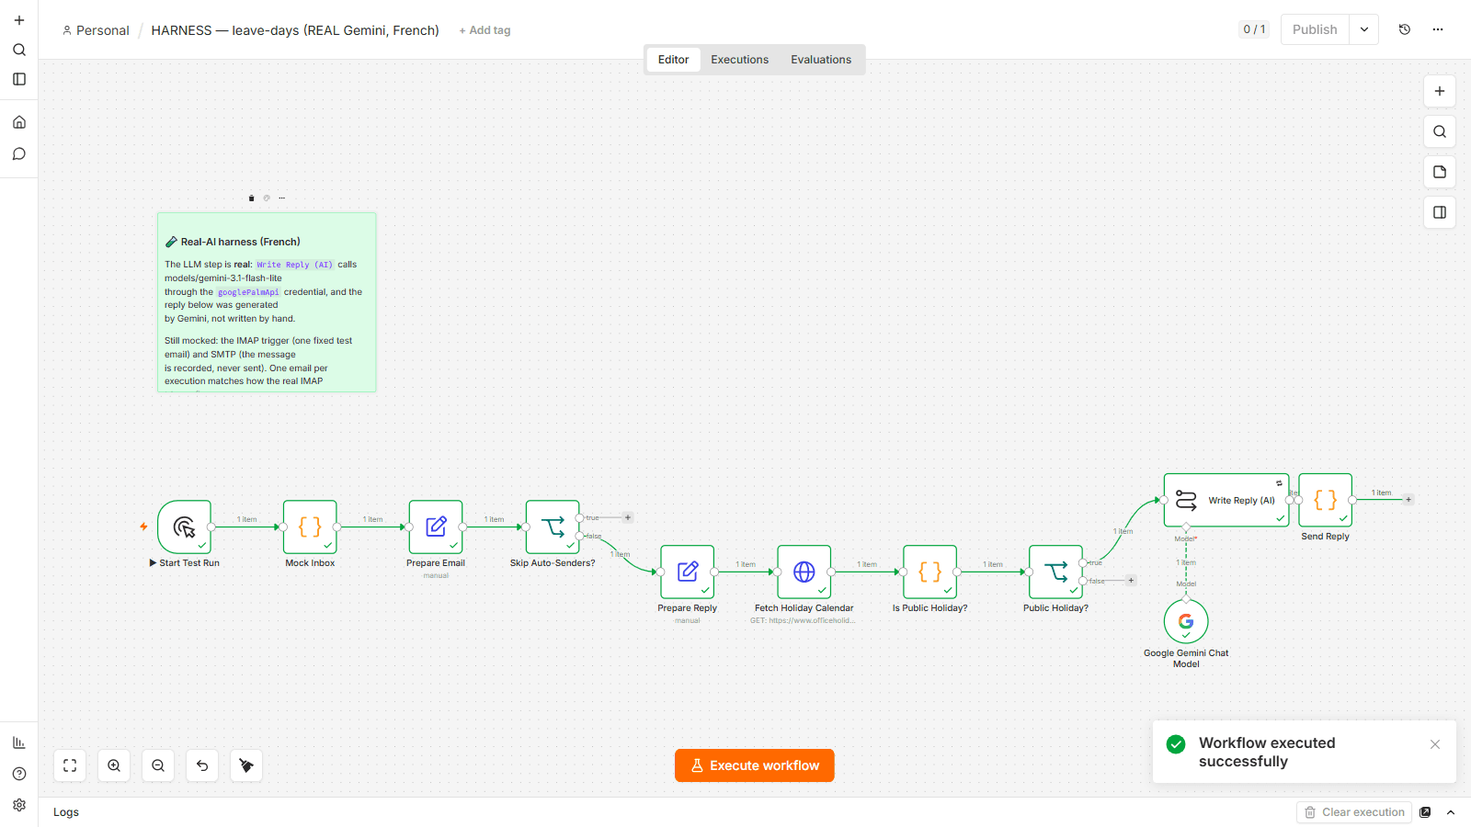
Task: Click the Execute workflow button
Action: pyautogui.click(x=755, y=765)
